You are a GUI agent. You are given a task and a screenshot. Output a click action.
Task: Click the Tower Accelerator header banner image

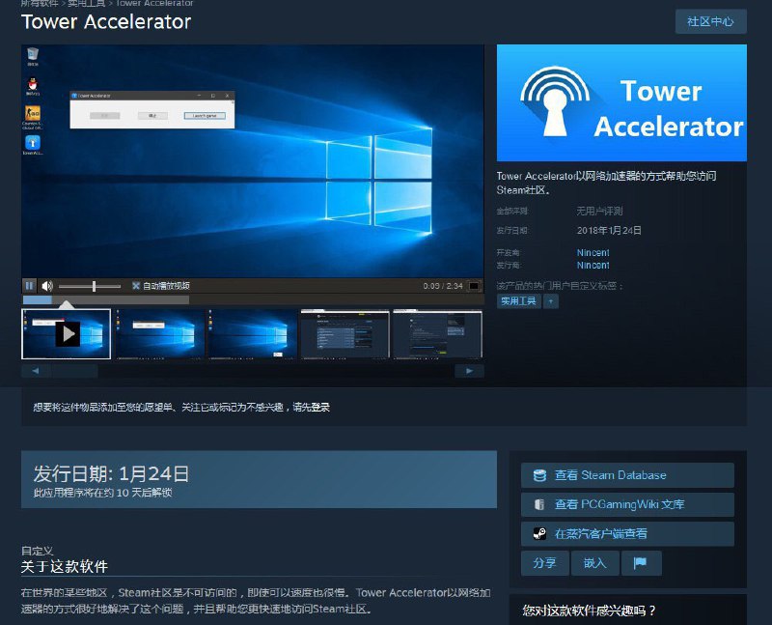tap(621, 102)
